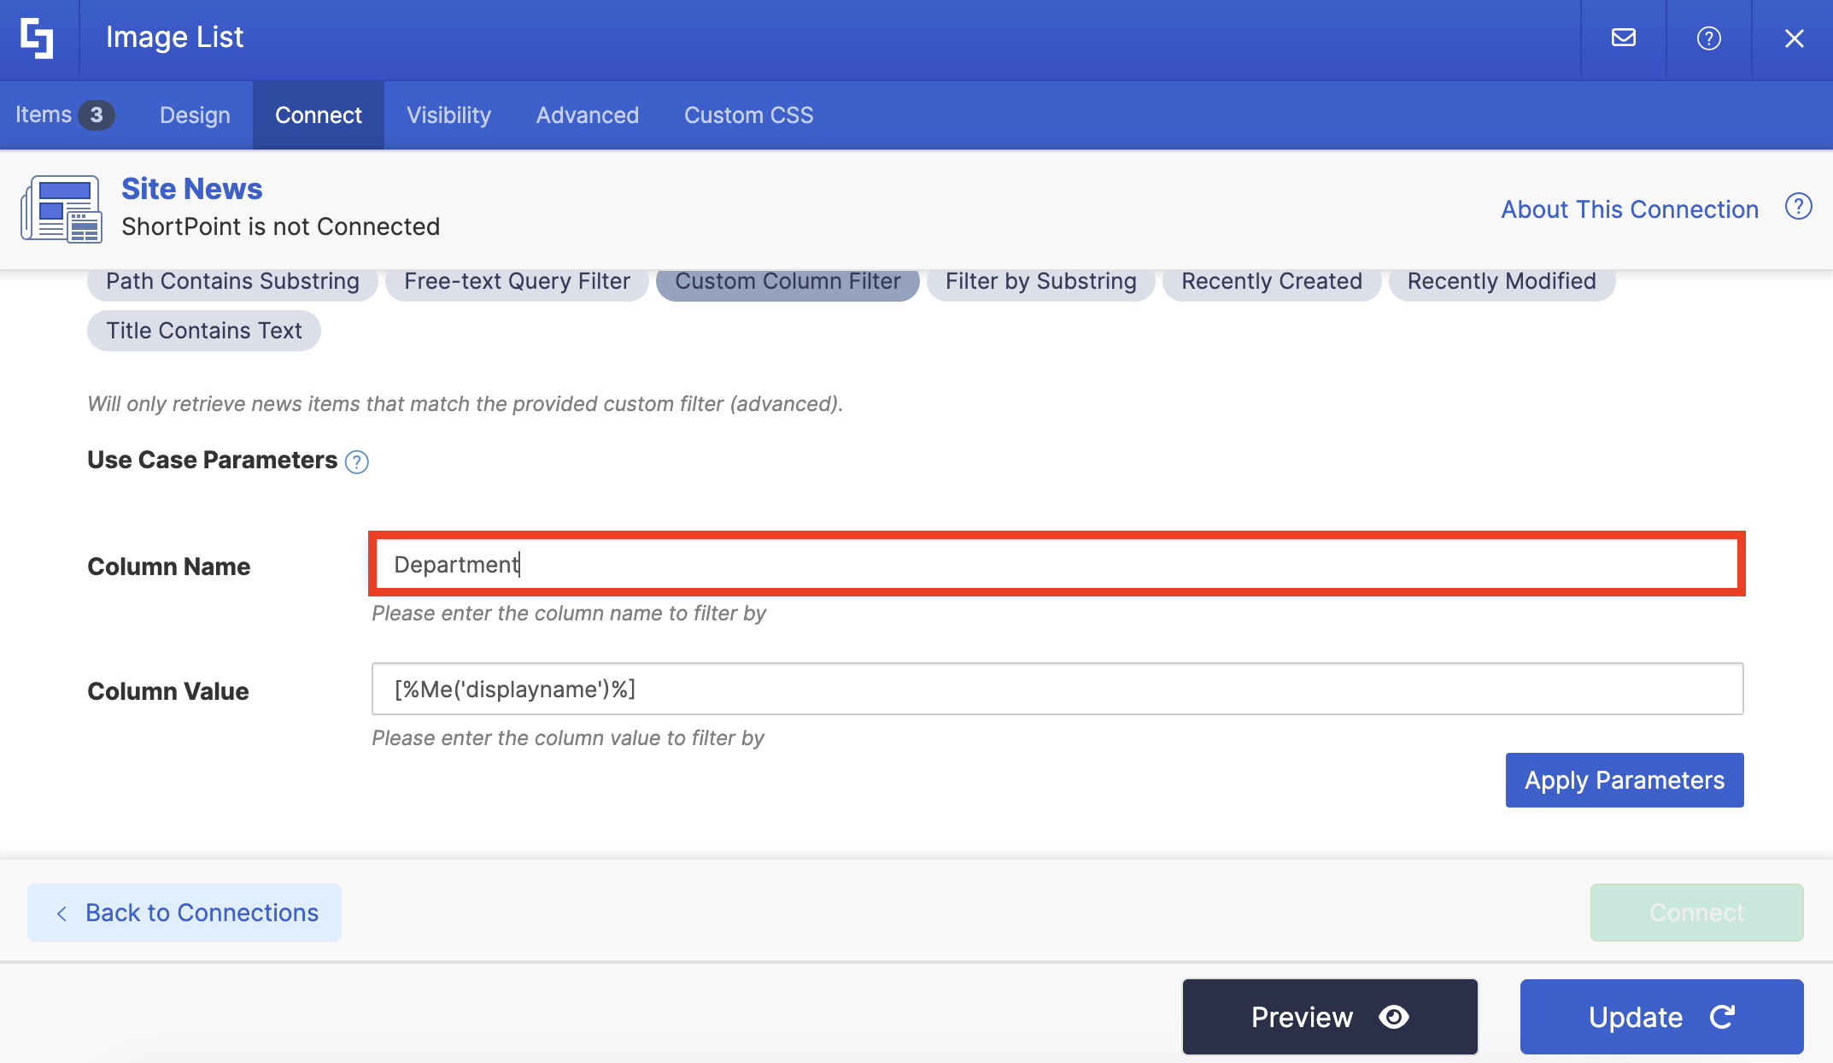Select Filter by Substring chip
This screenshot has height=1063, width=1833.
point(1040,281)
